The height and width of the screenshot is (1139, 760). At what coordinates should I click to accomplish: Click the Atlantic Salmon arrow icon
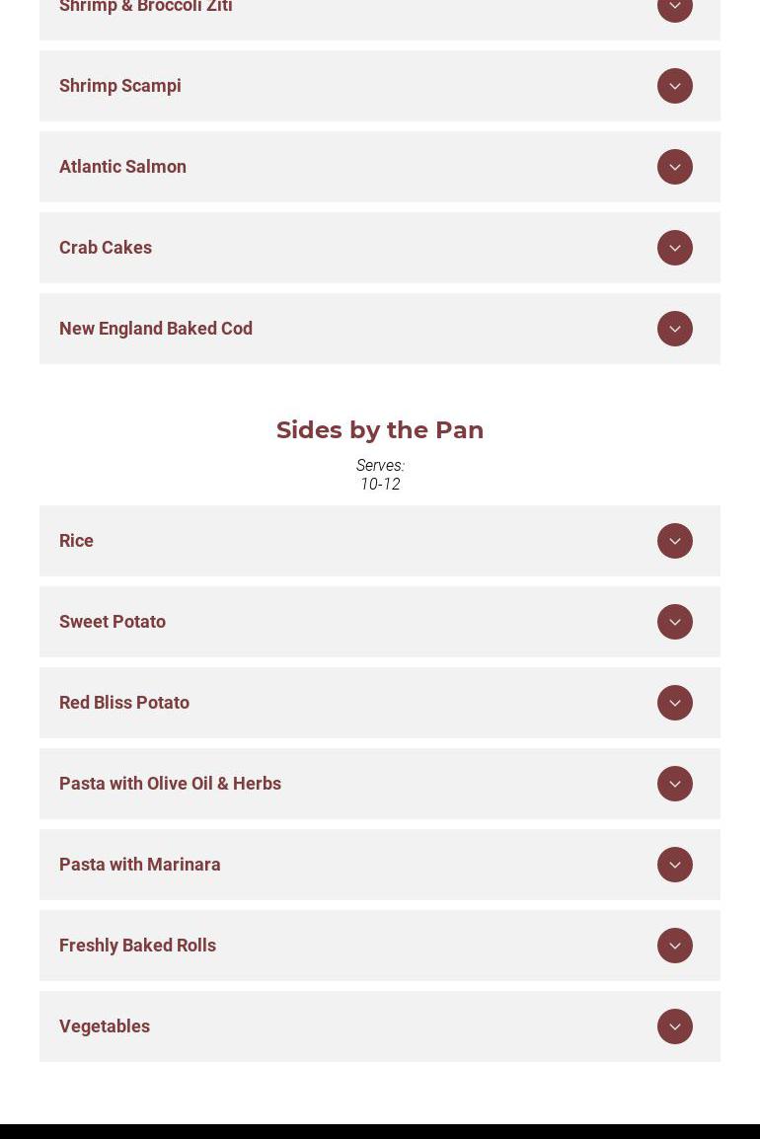tap(675, 167)
